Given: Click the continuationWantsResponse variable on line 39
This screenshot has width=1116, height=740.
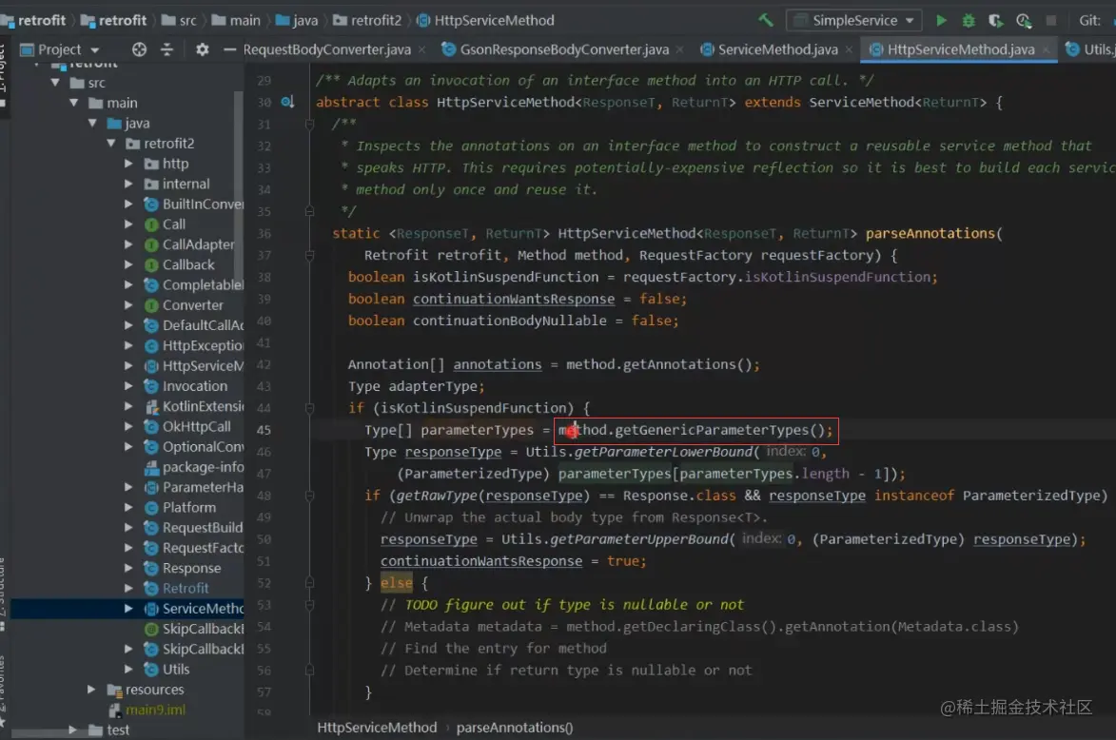Looking at the screenshot, I should click(513, 299).
